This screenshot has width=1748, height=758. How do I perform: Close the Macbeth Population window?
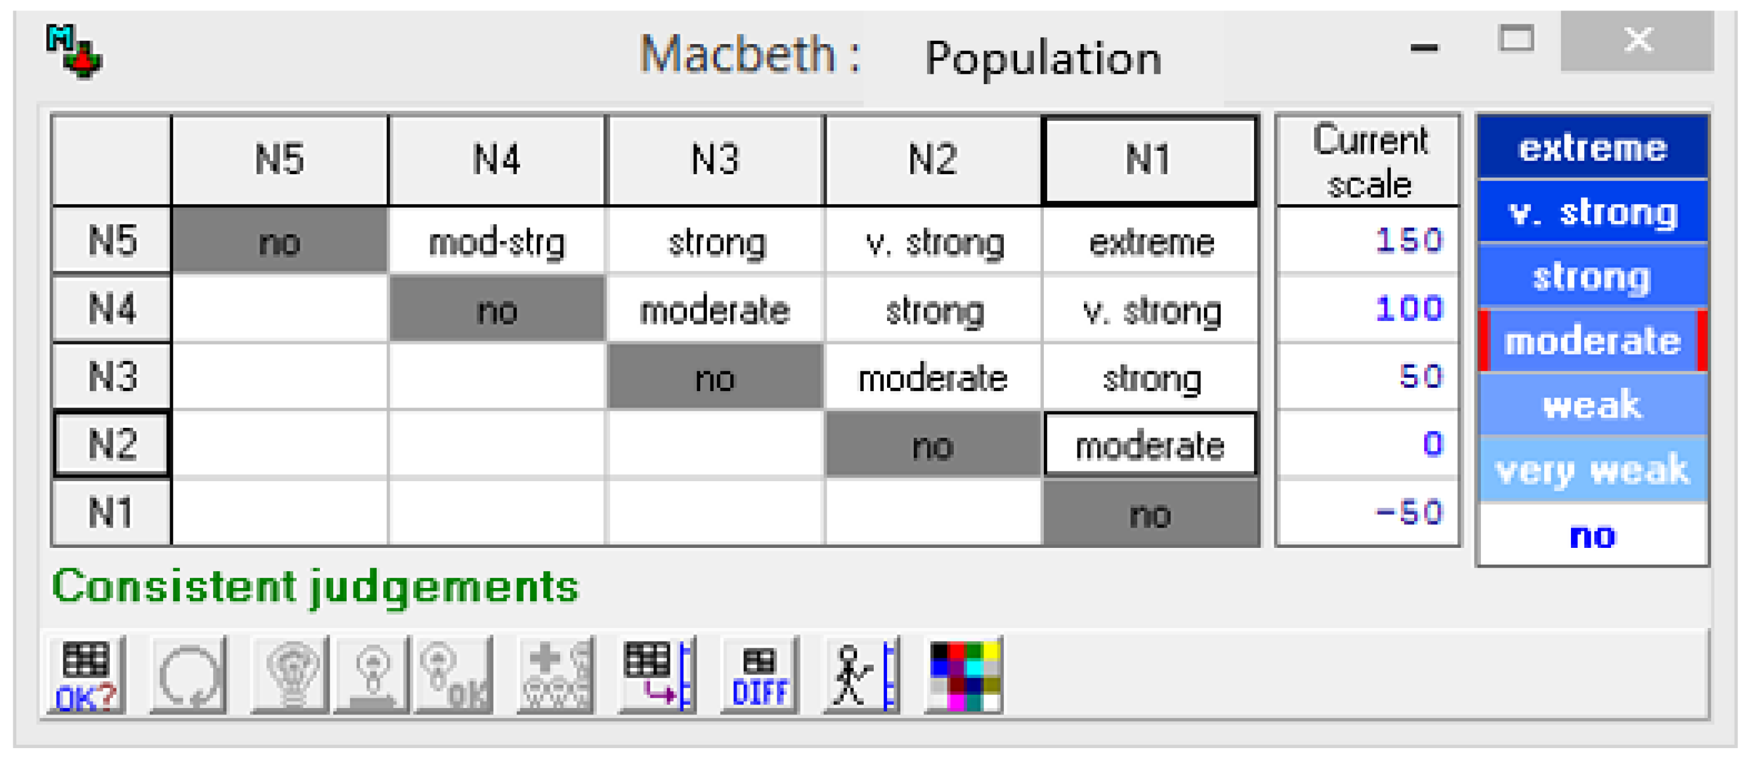pyautogui.click(x=1637, y=41)
